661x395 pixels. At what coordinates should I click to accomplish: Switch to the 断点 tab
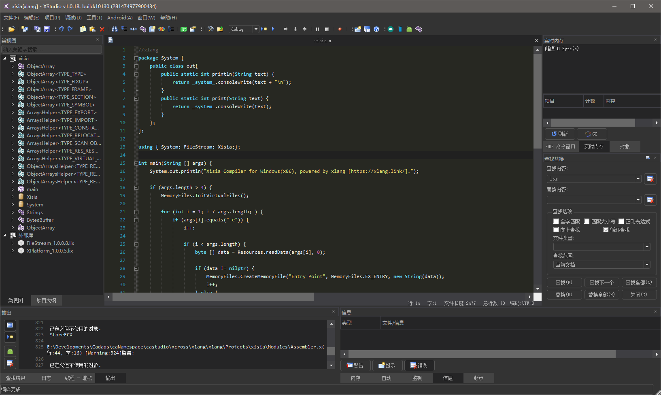pyautogui.click(x=478, y=378)
